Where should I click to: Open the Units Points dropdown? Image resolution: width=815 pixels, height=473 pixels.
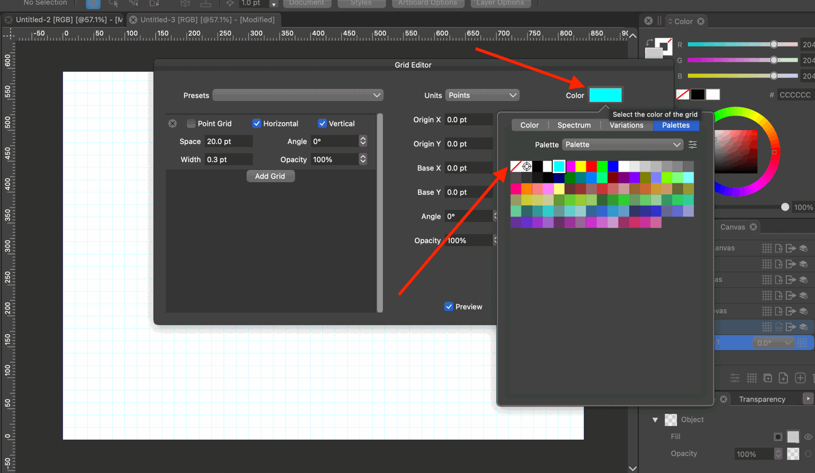pyautogui.click(x=482, y=96)
